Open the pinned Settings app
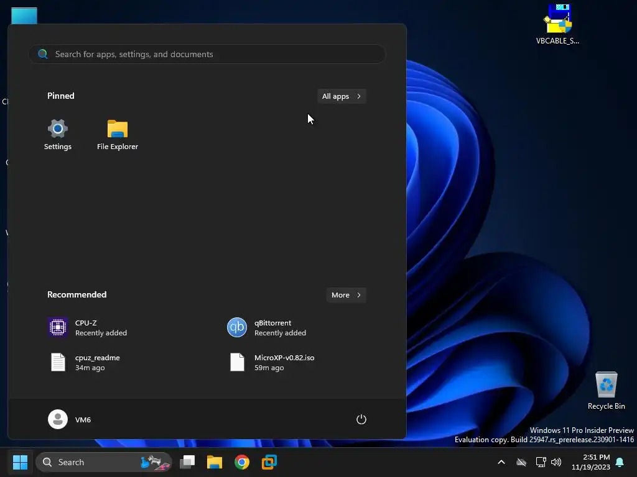 (x=58, y=135)
